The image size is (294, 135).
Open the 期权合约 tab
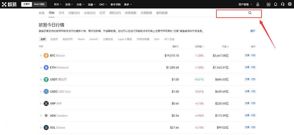pyautogui.click(x=115, y=13)
